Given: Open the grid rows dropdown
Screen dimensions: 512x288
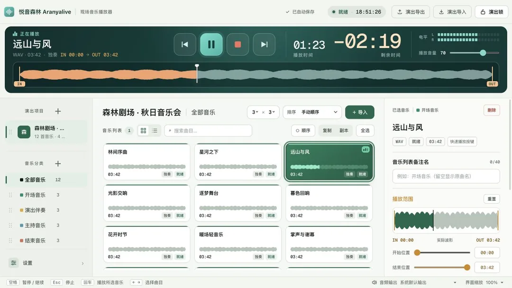Looking at the screenshot, I should point(272,112).
